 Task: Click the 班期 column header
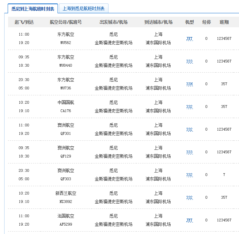click(x=224, y=22)
